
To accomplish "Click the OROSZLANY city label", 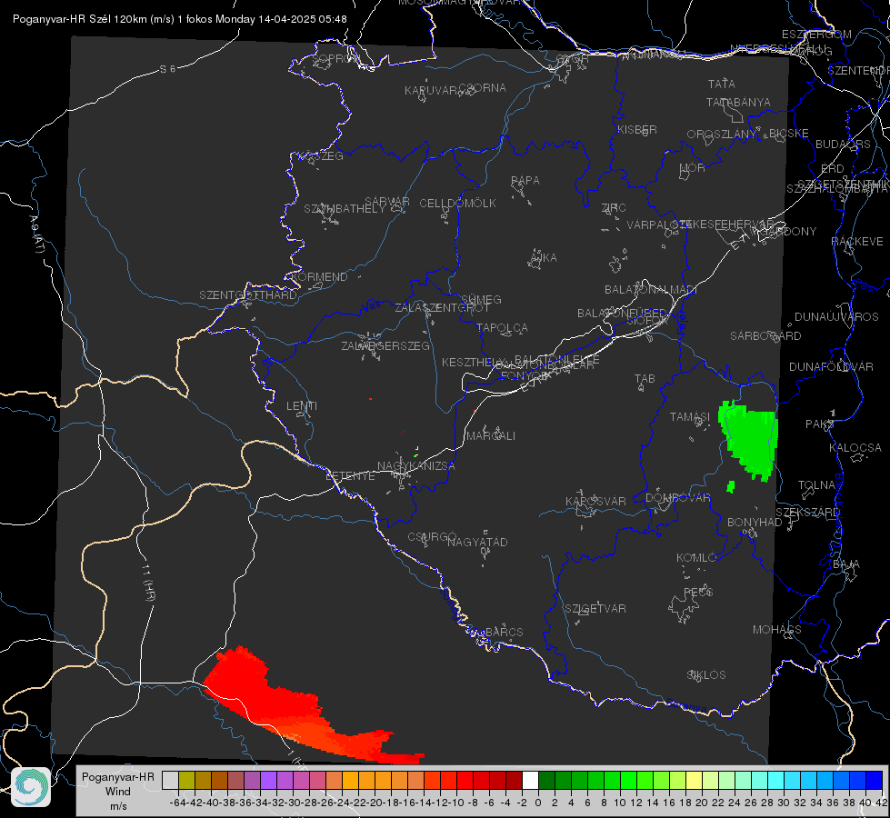I will coord(722,135).
